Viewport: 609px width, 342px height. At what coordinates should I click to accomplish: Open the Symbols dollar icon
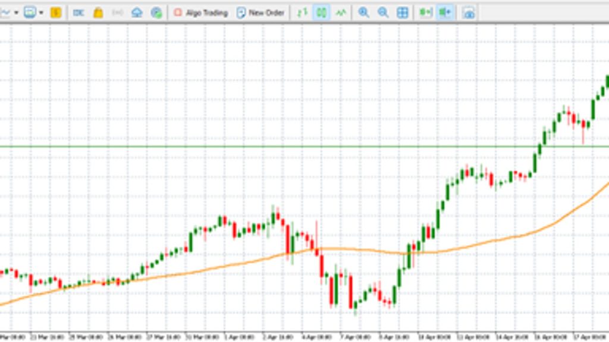tap(56, 12)
